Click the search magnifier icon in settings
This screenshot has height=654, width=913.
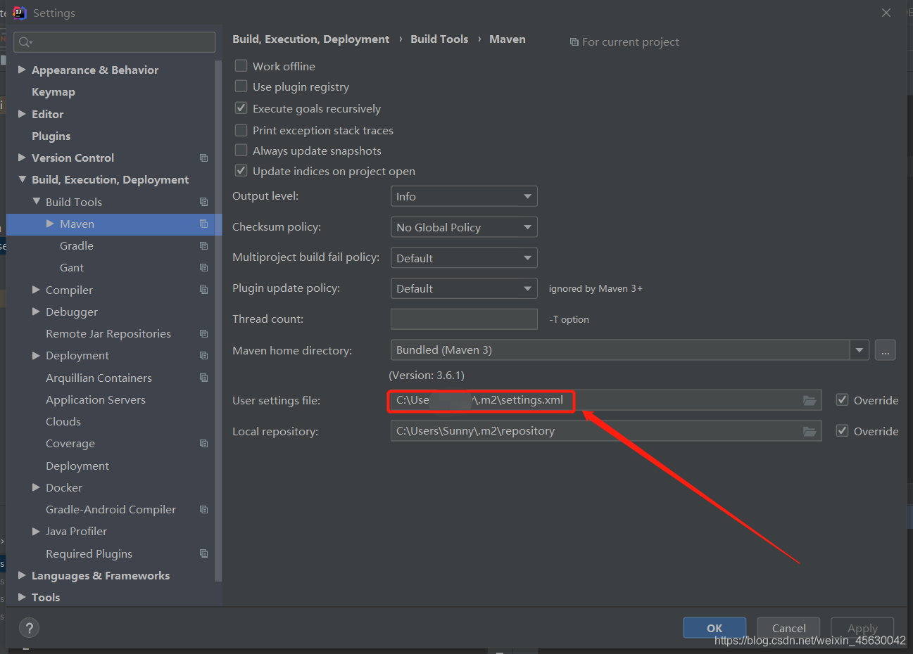click(25, 42)
